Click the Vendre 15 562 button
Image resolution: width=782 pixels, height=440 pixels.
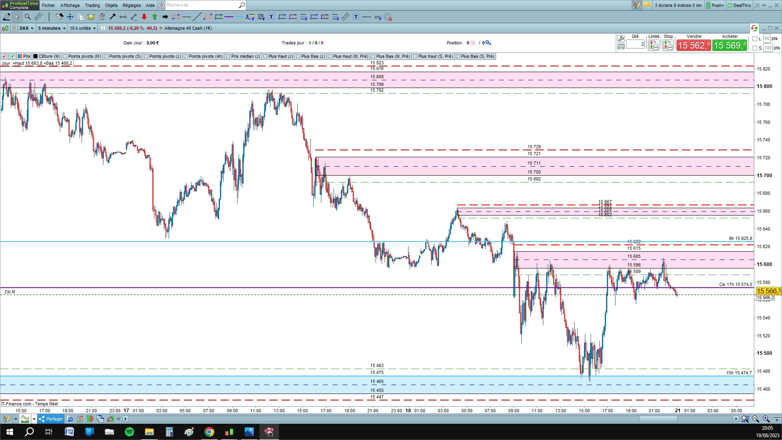pyautogui.click(x=694, y=45)
